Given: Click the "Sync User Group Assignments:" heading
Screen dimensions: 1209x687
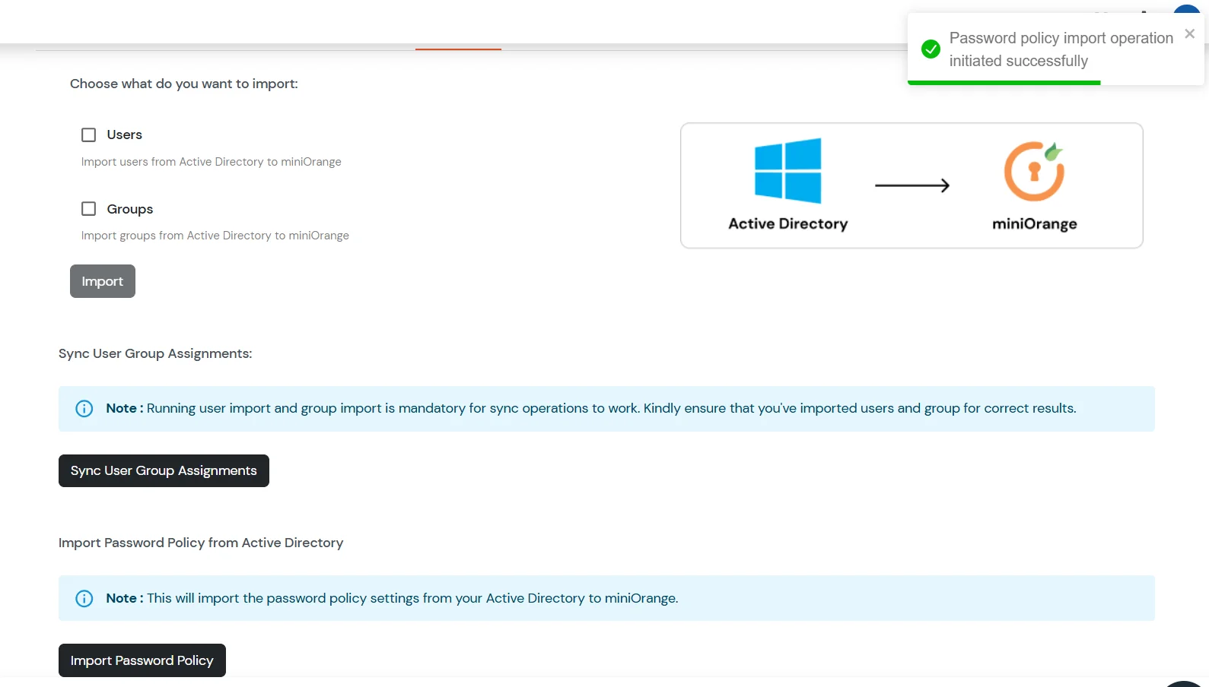Looking at the screenshot, I should pyautogui.click(x=155, y=353).
